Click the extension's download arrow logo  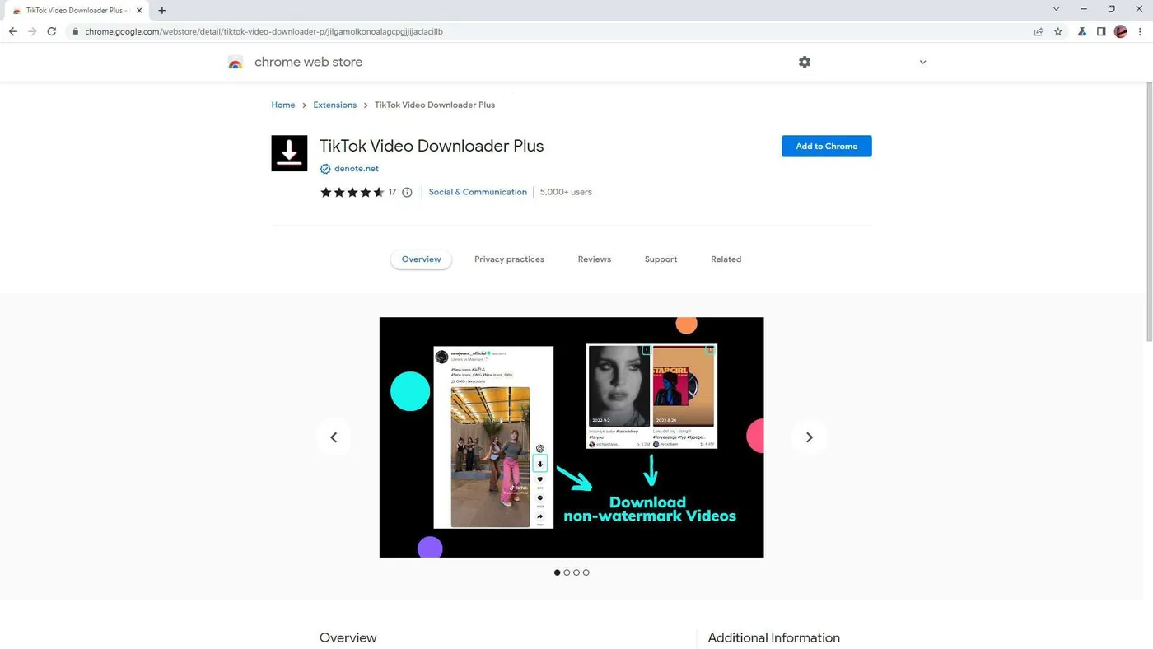tap(289, 153)
